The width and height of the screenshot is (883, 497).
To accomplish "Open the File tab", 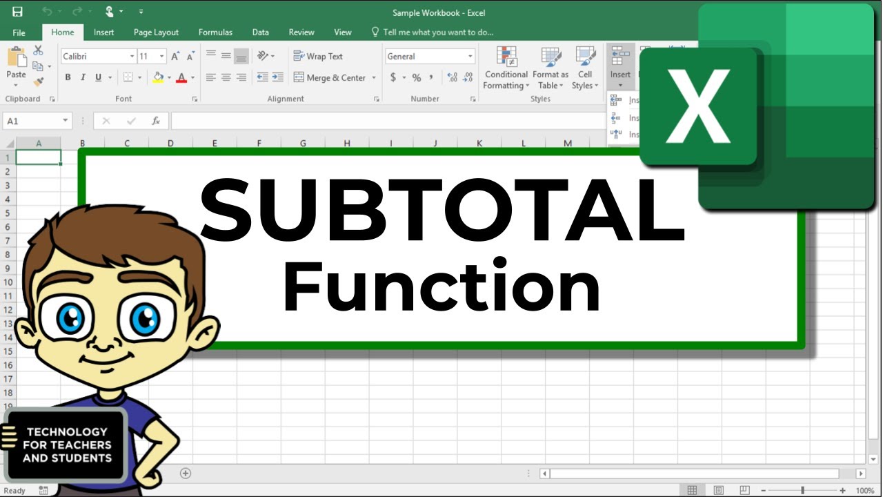I will click(19, 32).
